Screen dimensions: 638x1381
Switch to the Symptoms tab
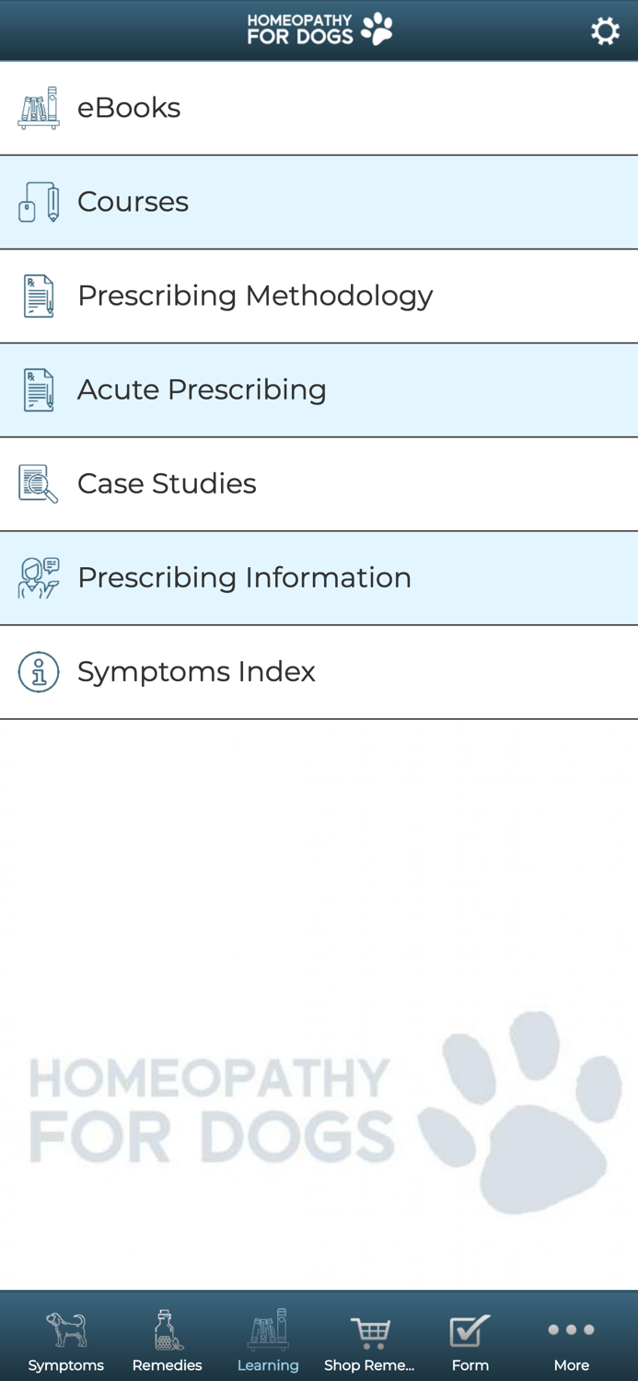(65, 1340)
